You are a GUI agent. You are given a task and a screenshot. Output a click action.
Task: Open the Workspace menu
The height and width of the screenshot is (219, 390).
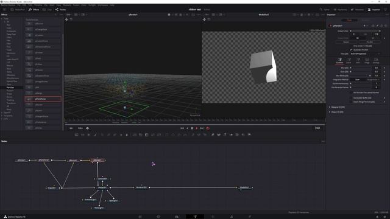click(103, 5)
